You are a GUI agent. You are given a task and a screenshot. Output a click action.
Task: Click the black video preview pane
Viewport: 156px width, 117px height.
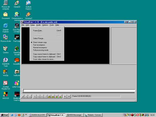coord(65,46)
